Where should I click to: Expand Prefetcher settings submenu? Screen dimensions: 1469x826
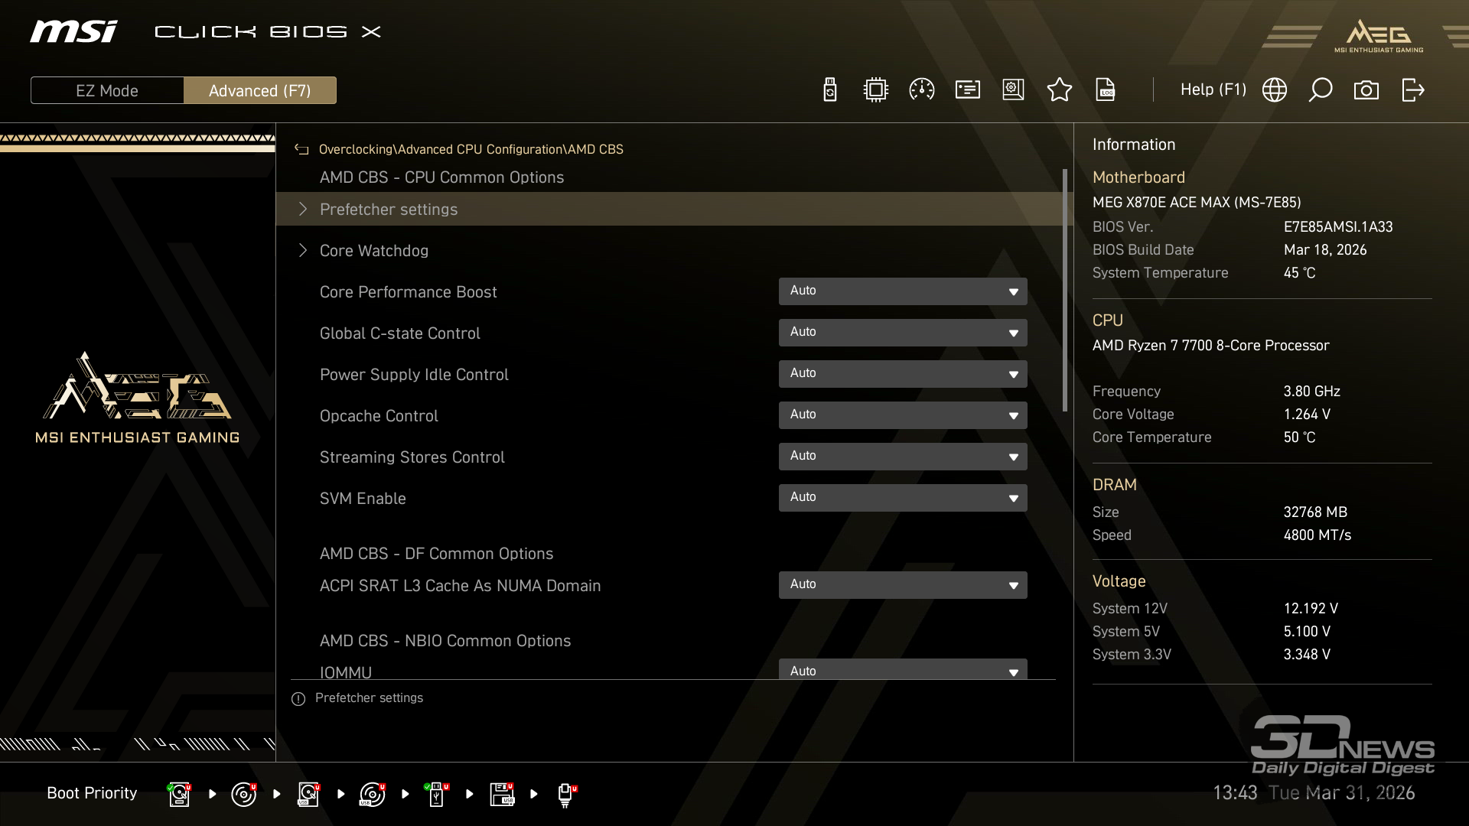389,210
